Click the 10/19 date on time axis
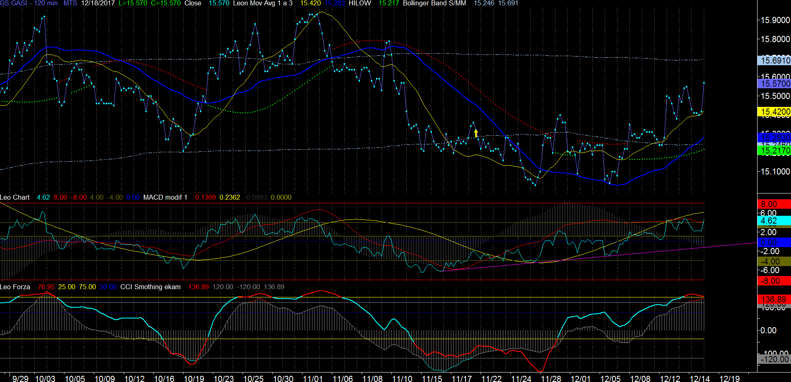This screenshot has height=382, width=791. [194, 379]
